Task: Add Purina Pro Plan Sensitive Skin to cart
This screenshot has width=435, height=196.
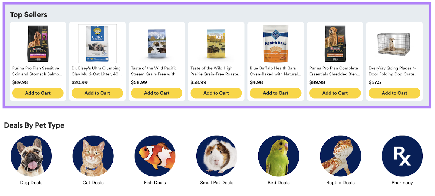Action: (38, 93)
